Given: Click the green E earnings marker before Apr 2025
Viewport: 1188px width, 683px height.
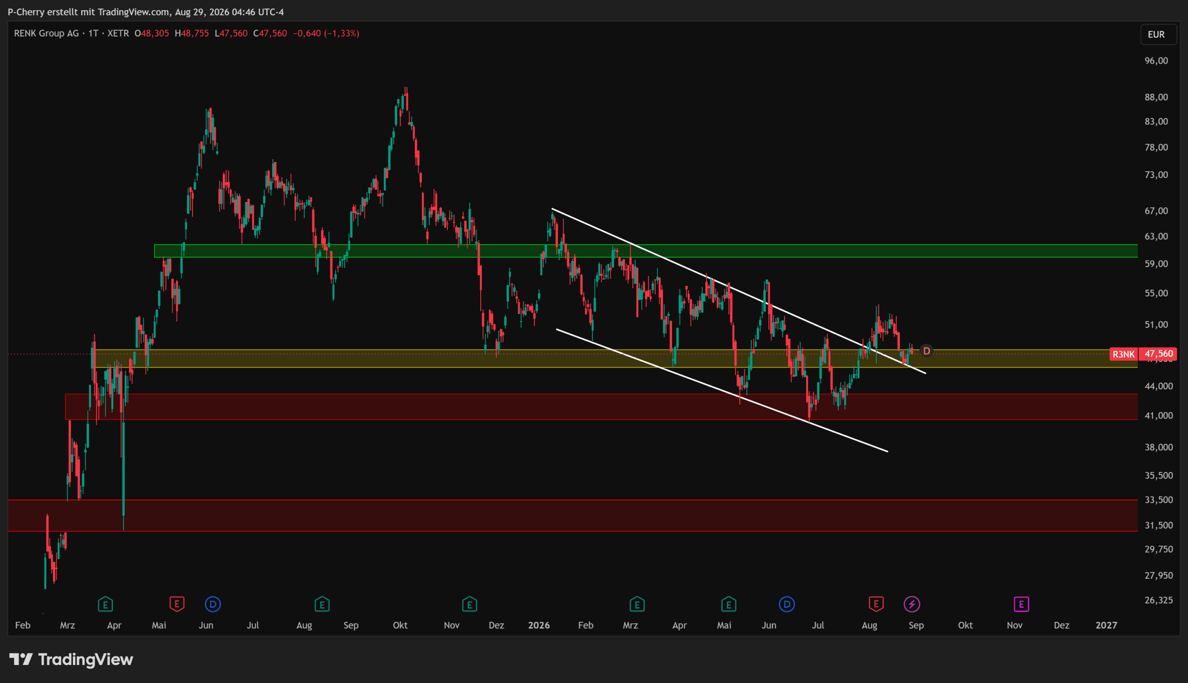Looking at the screenshot, I should tap(105, 604).
